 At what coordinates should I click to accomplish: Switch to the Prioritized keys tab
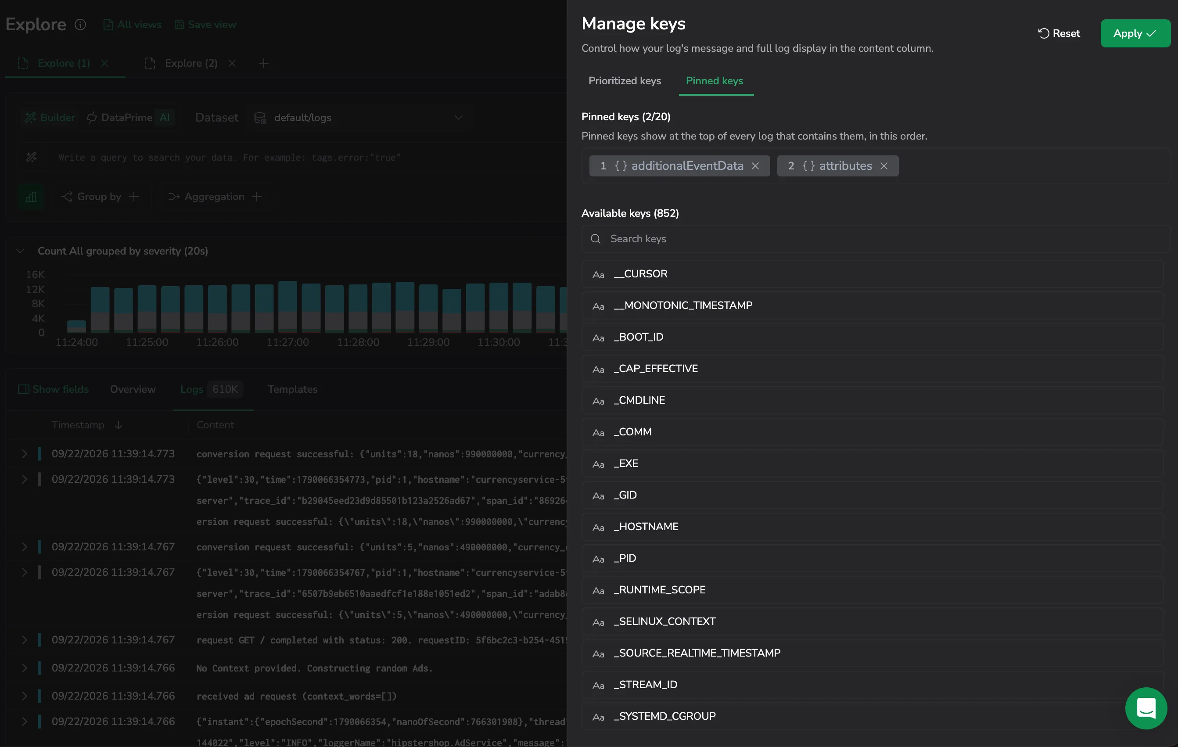coord(625,81)
